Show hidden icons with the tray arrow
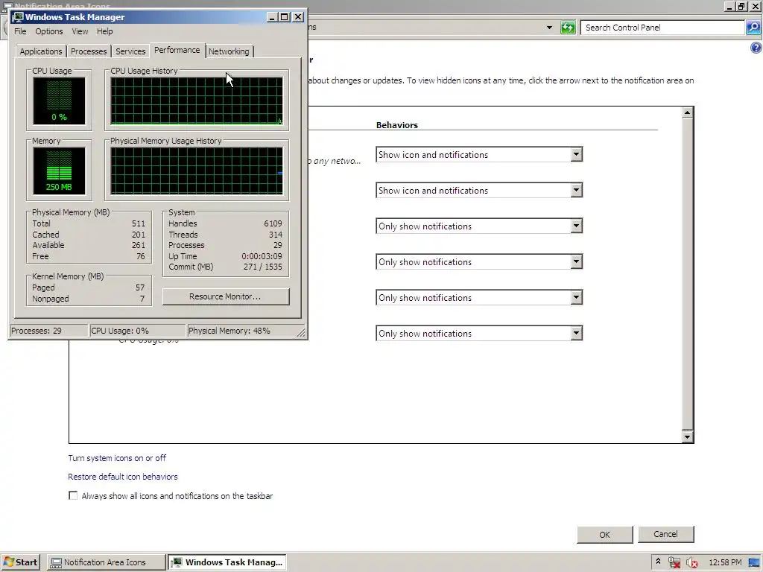Viewport: 763px width, 572px height. click(x=659, y=562)
